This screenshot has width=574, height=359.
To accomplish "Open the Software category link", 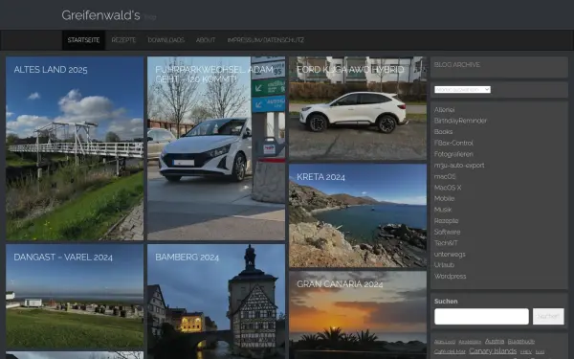I will coord(448,232).
